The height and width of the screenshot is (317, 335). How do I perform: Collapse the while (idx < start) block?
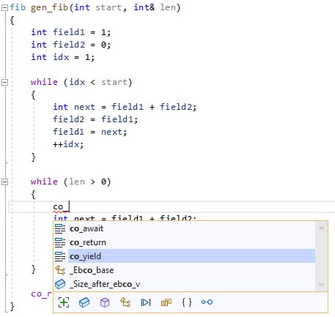click(x=4, y=82)
